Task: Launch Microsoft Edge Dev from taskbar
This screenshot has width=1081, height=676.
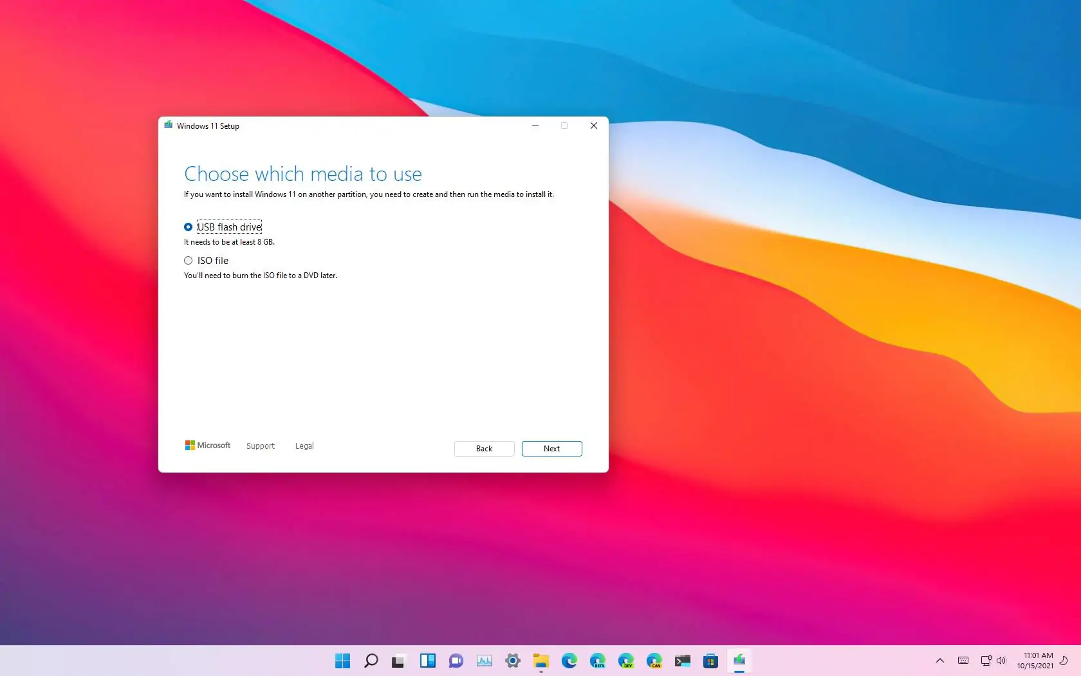Action: click(x=625, y=661)
